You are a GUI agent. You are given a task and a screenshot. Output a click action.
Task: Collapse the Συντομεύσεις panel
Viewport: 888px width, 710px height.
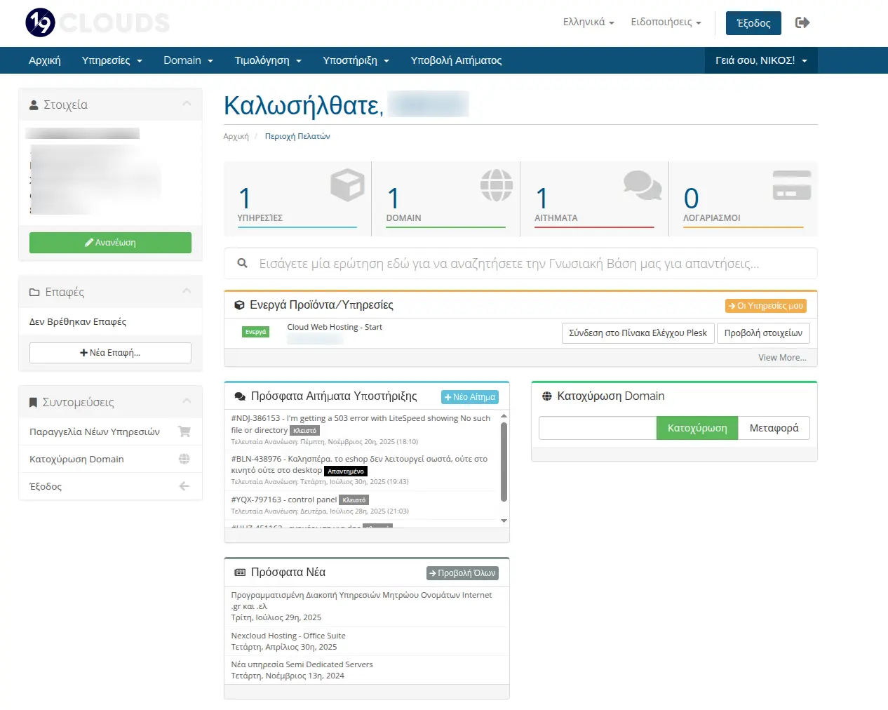(x=187, y=401)
